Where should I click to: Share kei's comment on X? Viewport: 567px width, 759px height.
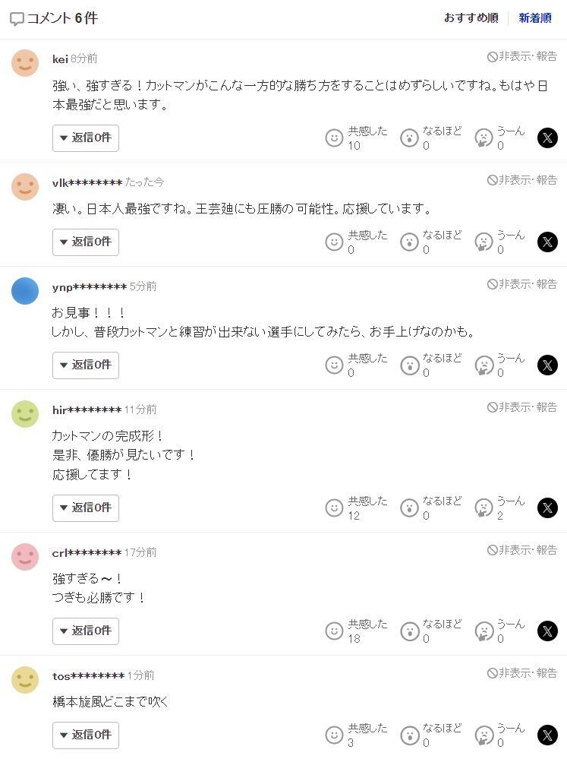547,138
